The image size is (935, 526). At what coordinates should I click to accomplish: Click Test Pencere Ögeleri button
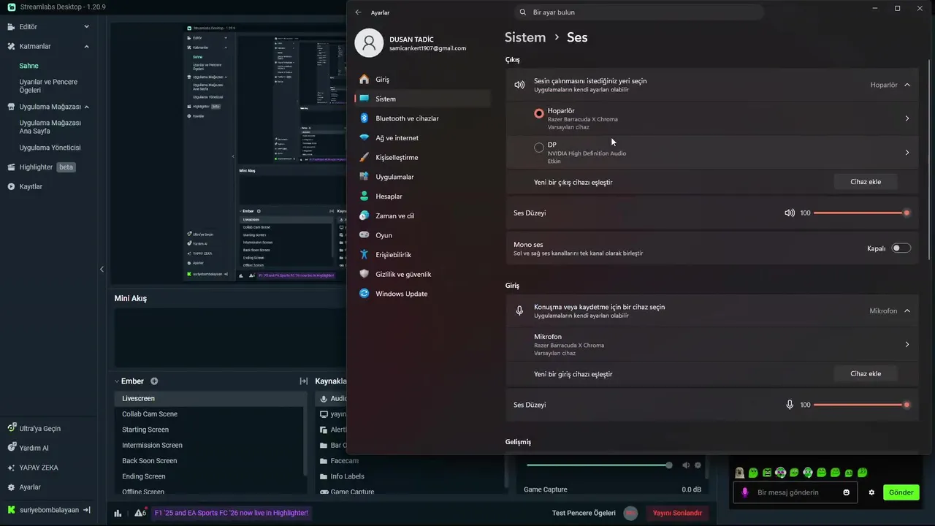pyautogui.click(x=584, y=513)
